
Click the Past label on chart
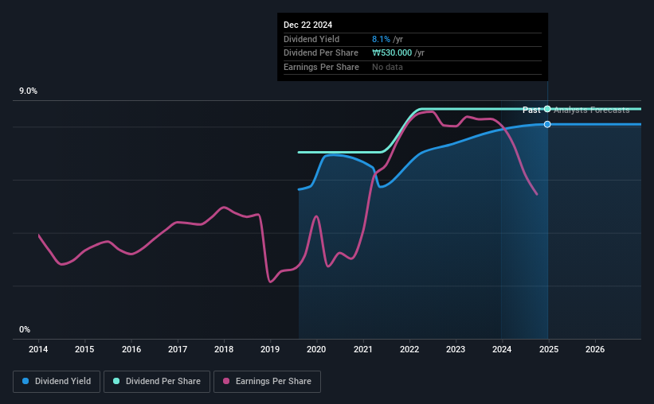pyautogui.click(x=531, y=110)
